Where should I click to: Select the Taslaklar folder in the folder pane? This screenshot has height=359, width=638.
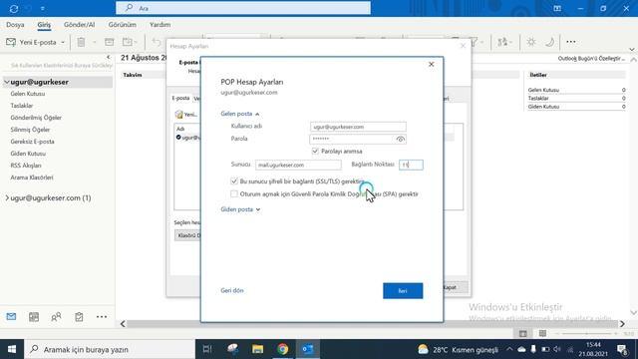click(22, 106)
